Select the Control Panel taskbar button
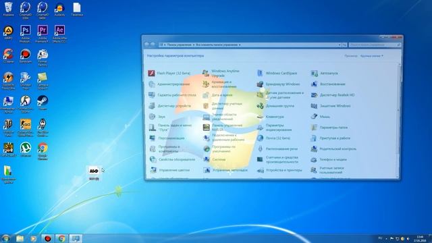The image size is (432, 243). [x=76, y=238]
